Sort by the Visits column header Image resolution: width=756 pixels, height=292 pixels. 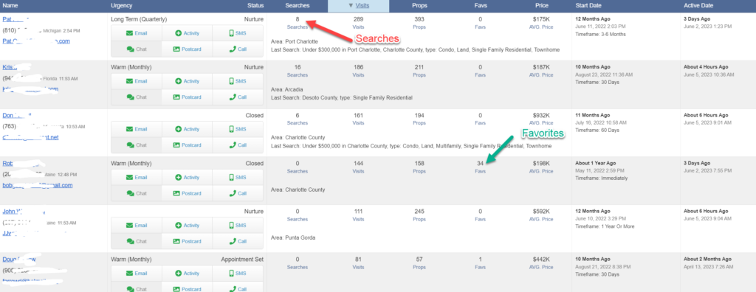(x=358, y=6)
